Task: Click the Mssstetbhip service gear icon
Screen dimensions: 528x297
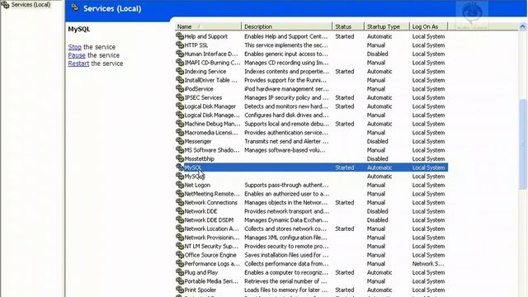Action: tap(180, 158)
